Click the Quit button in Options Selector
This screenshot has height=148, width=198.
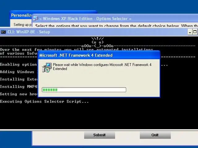coord(155,135)
